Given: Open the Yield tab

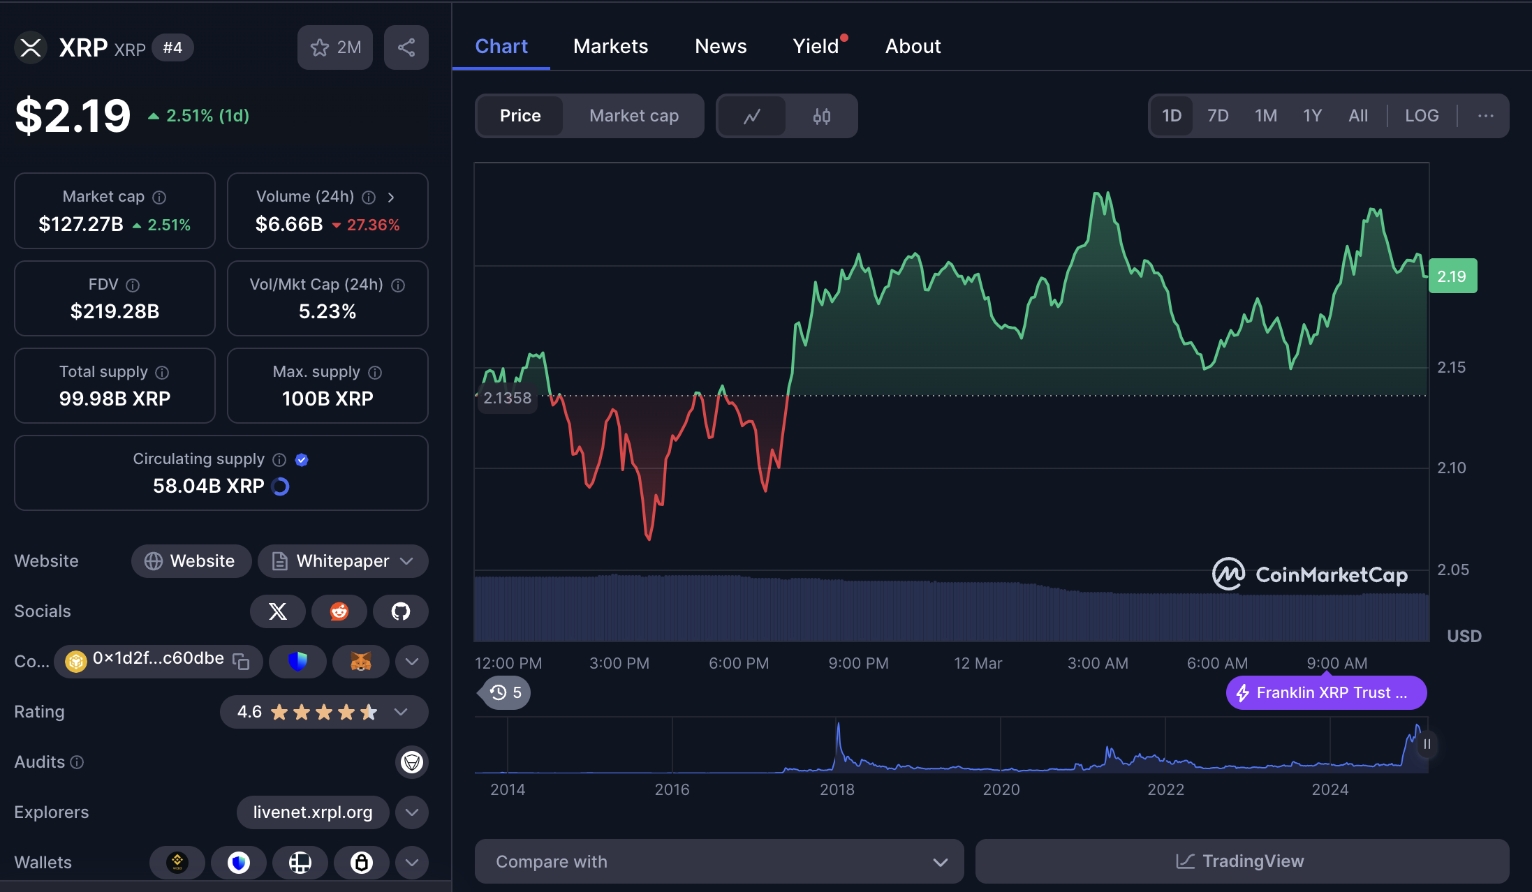Looking at the screenshot, I should pyautogui.click(x=816, y=46).
